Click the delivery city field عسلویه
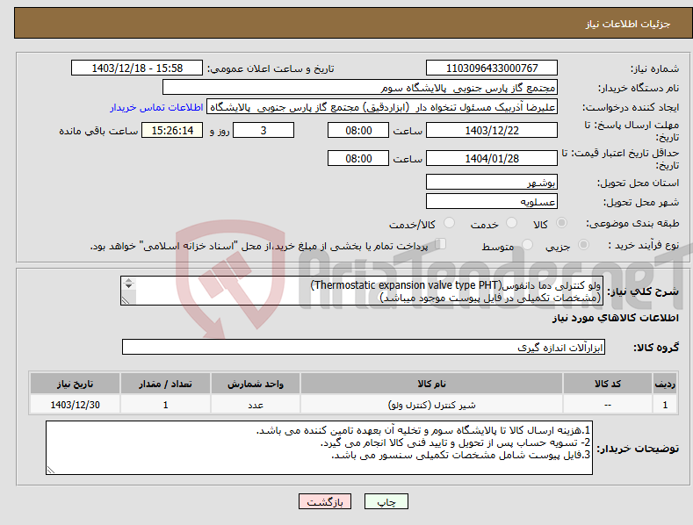This screenshot has height=525, width=693. pyautogui.click(x=492, y=202)
